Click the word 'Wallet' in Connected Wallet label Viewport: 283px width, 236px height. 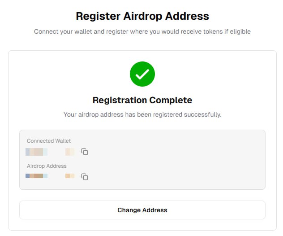tap(62, 141)
